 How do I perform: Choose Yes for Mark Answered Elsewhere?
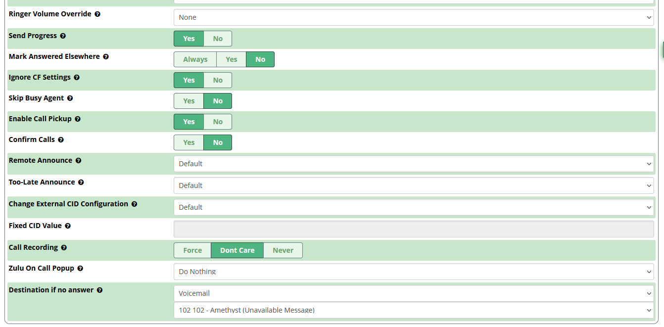point(232,59)
